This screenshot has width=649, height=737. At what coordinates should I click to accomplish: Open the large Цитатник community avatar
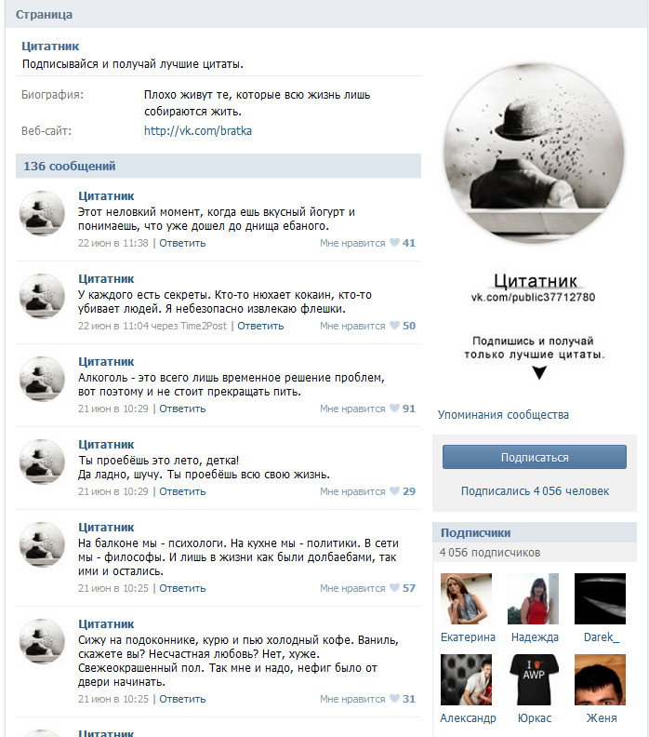tap(535, 152)
